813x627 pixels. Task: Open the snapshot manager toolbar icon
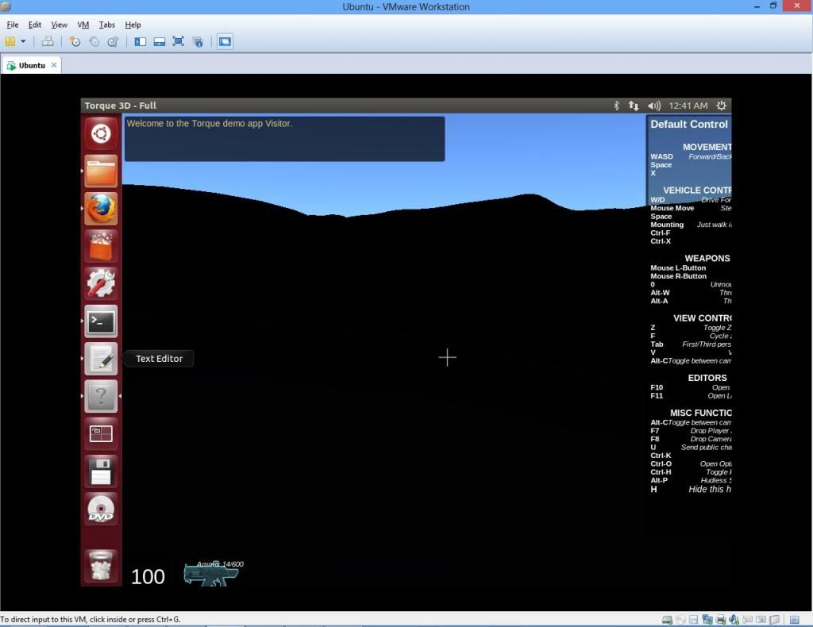(x=113, y=41)
